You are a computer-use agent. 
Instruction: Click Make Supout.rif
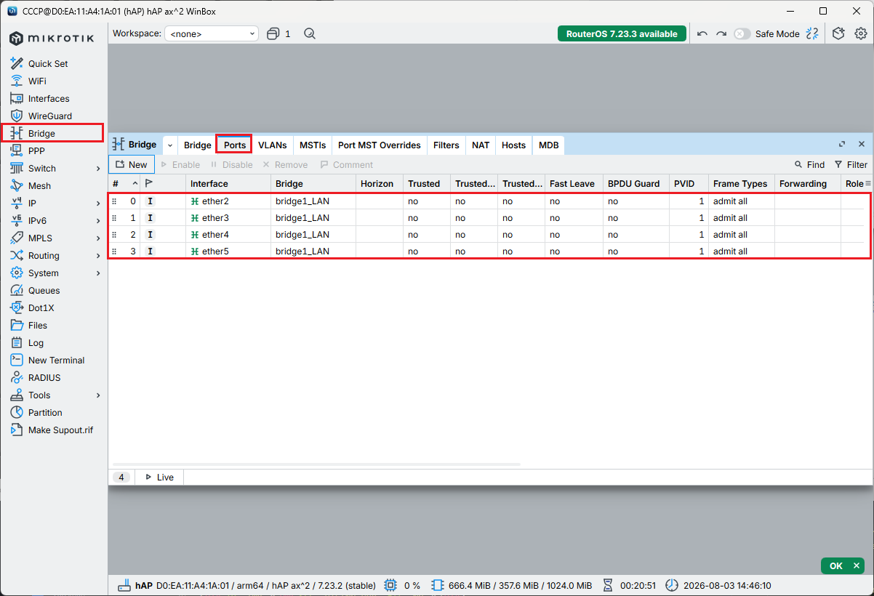pos(60,430)
